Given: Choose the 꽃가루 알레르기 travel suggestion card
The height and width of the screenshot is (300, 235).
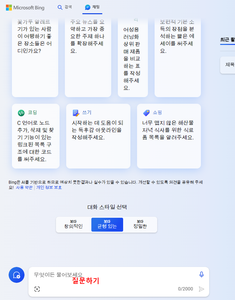Looking at the screenshot, I should point(35,57).
